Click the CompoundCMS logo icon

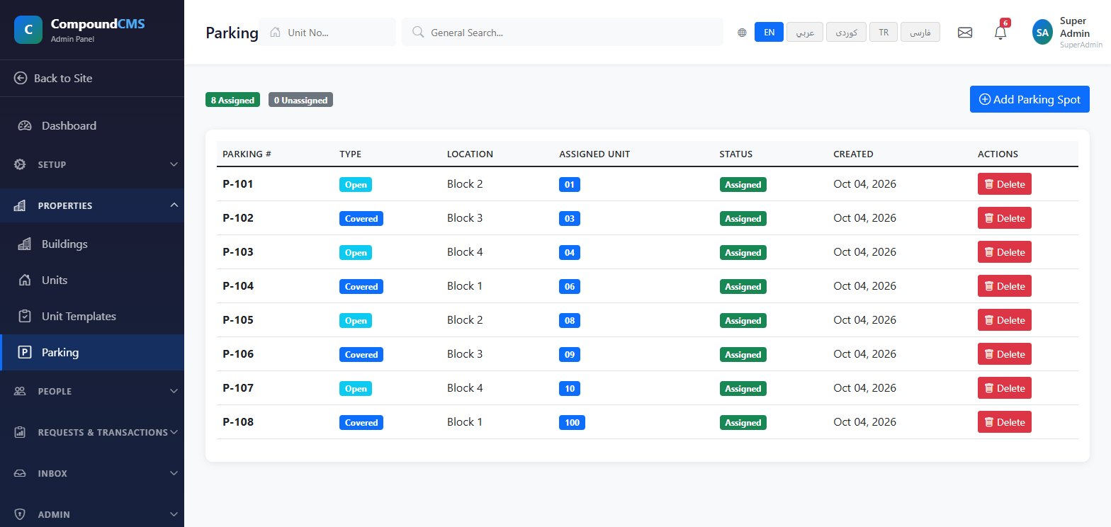(x=28, y=30)
